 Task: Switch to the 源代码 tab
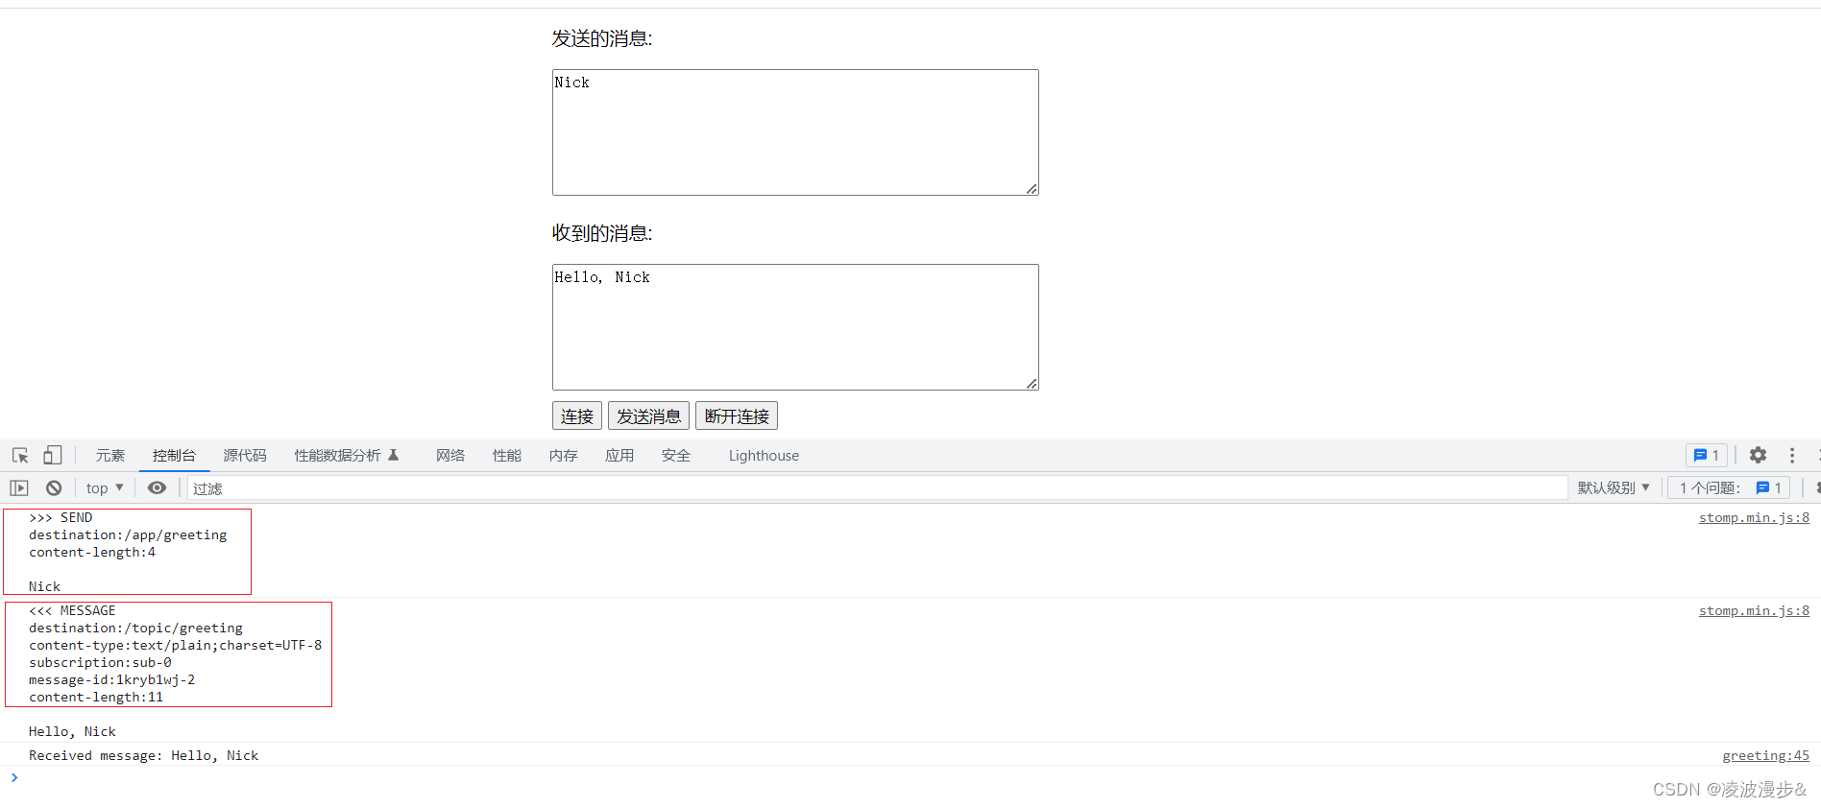[x=245, y=456]
